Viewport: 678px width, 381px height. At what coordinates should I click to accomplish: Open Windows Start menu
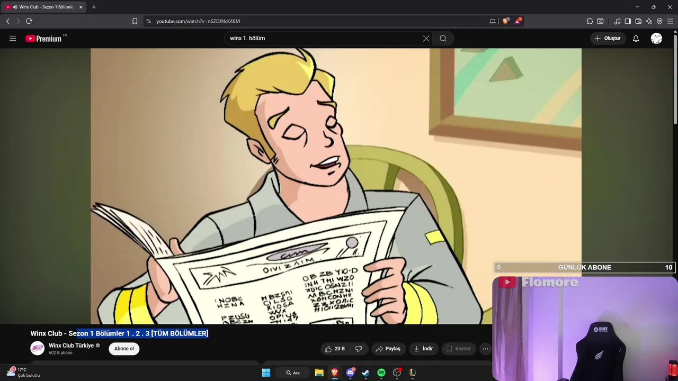click(x=266, y=373)
